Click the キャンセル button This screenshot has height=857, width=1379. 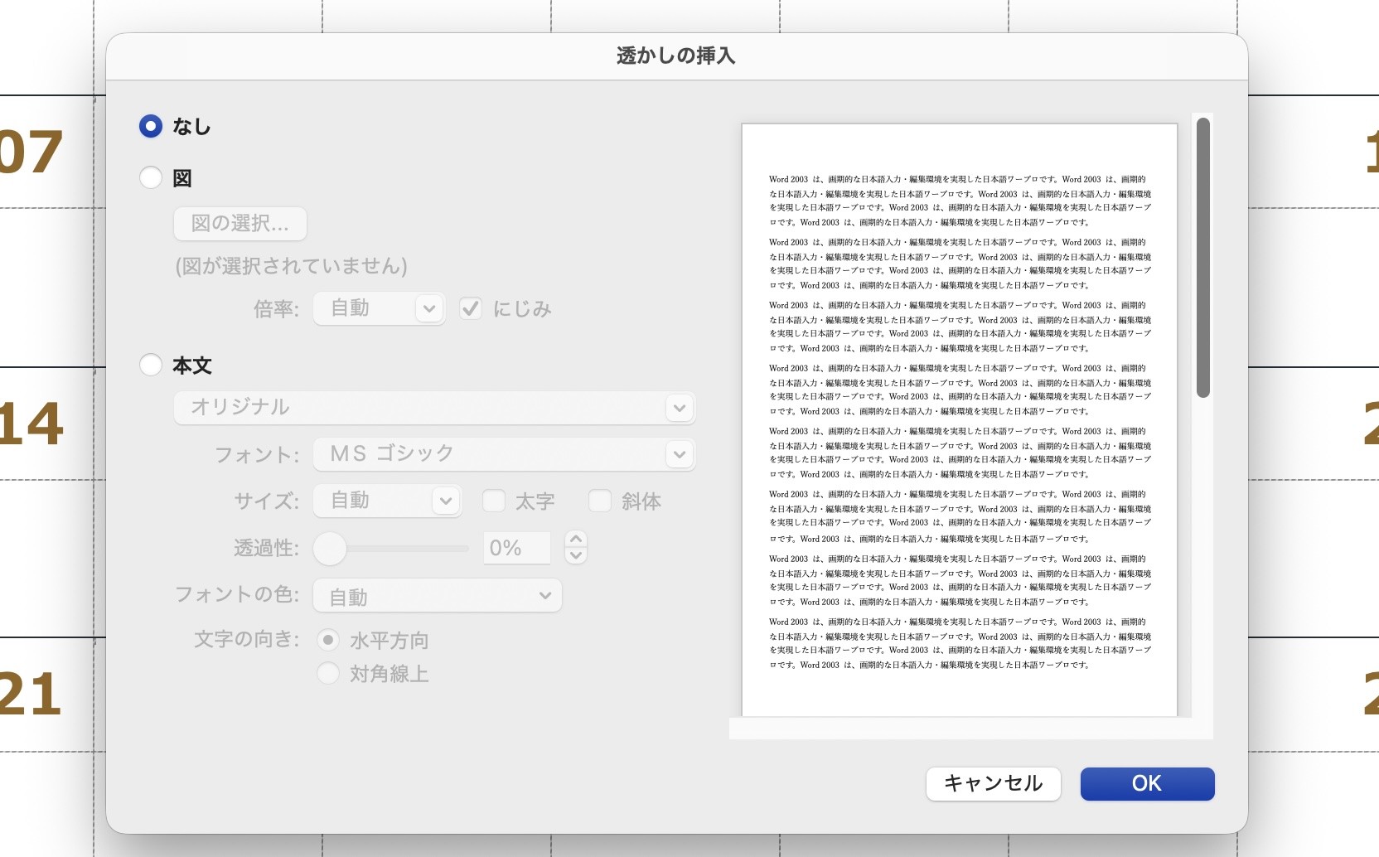click(994, 783)
